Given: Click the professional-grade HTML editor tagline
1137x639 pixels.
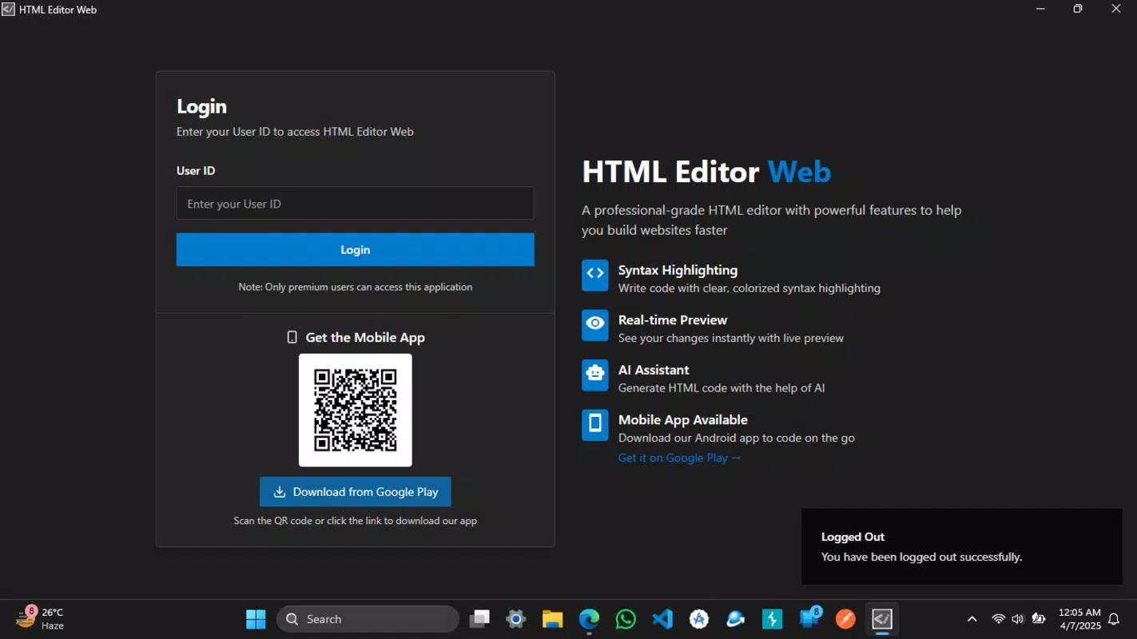Looking at the screenshot, I should click(x=772, y=220).
